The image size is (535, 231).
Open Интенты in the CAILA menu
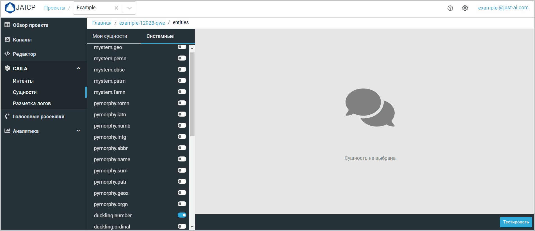23,81
